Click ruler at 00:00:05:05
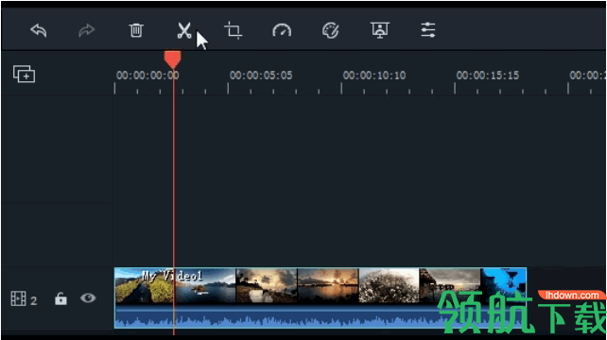The width and height of the screenshot is (607, 340). [261, 75]
